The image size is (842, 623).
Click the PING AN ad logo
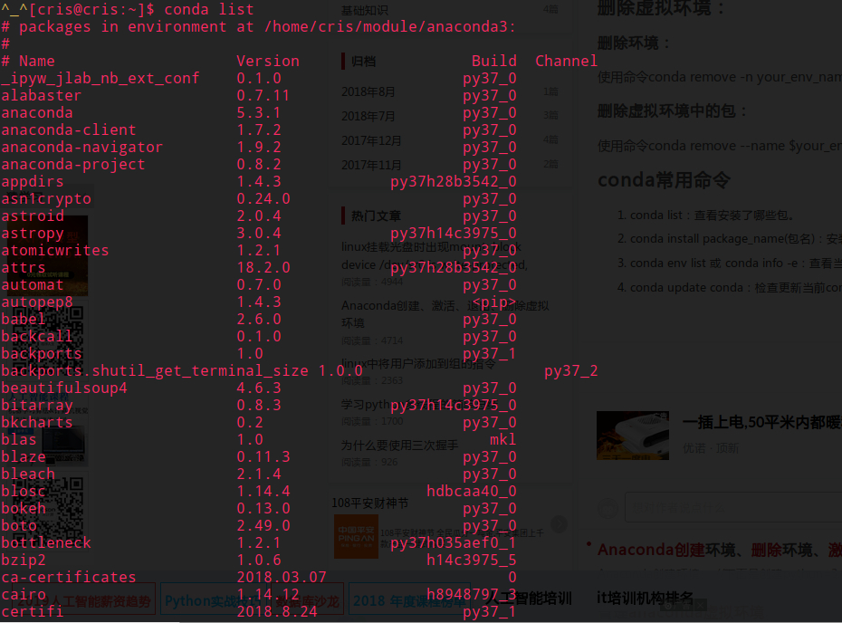tap(356, 537)
